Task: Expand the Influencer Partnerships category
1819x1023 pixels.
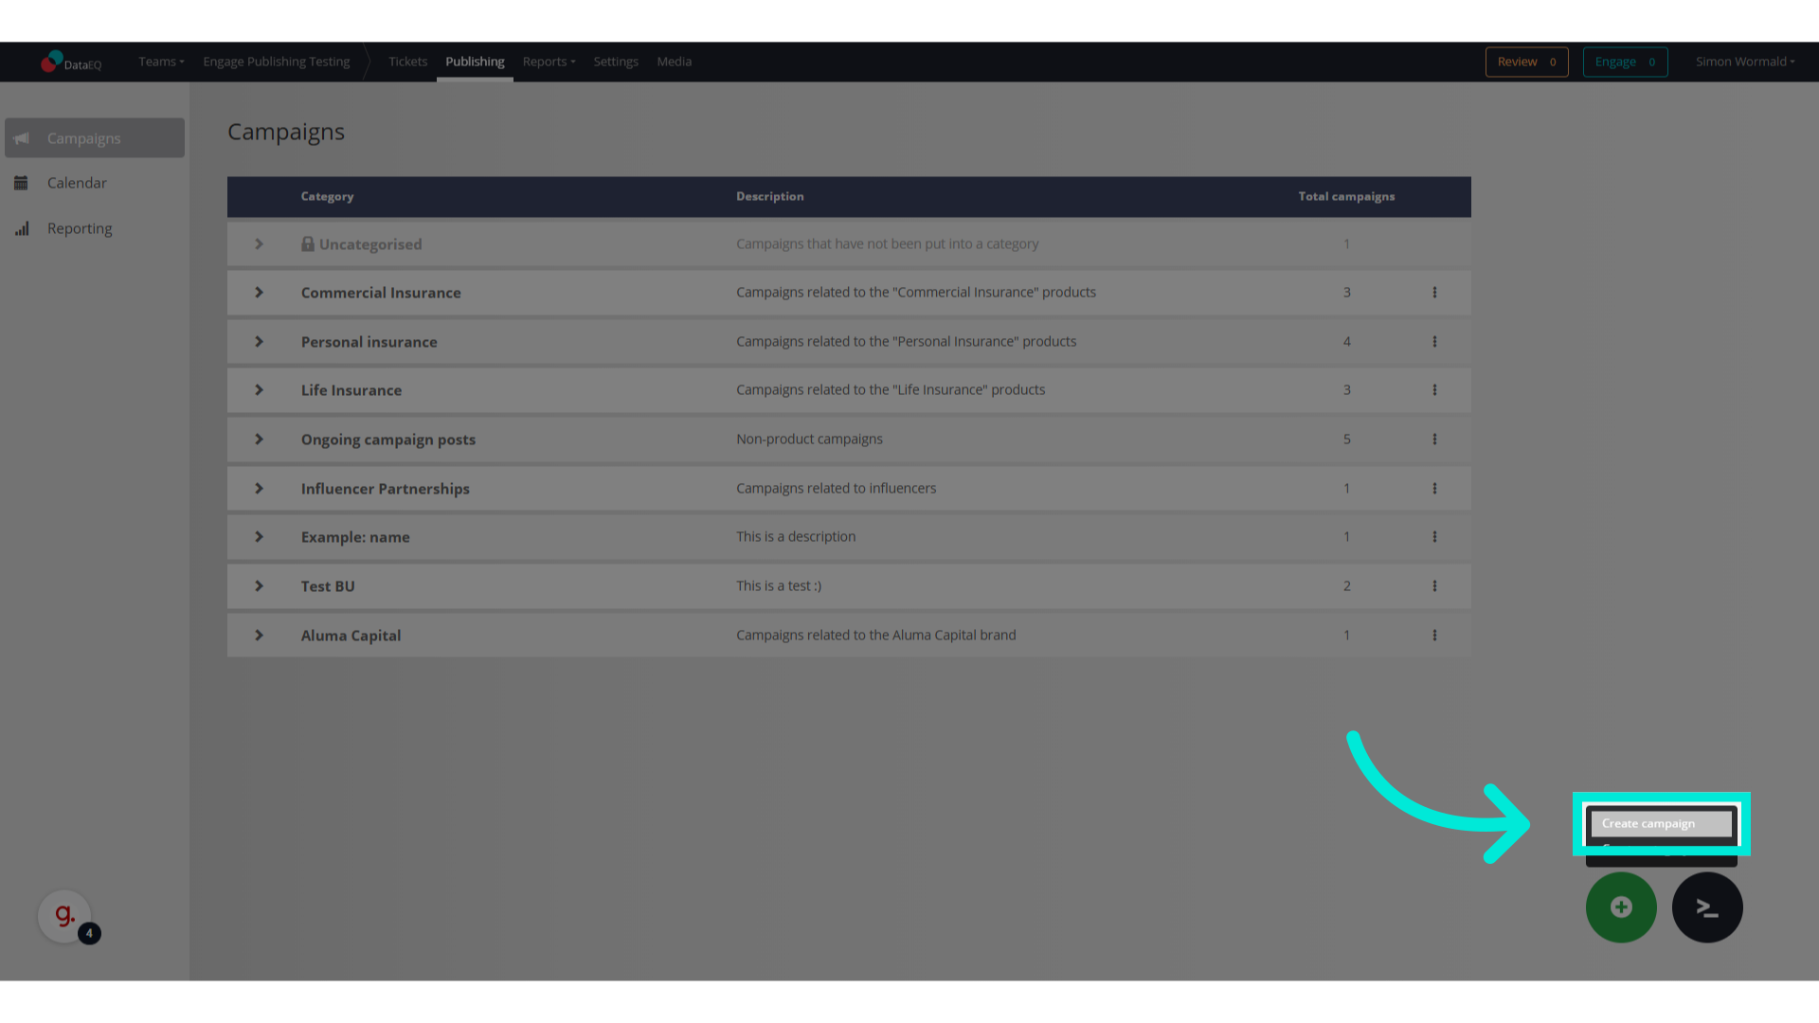Action: coord(259,489)
